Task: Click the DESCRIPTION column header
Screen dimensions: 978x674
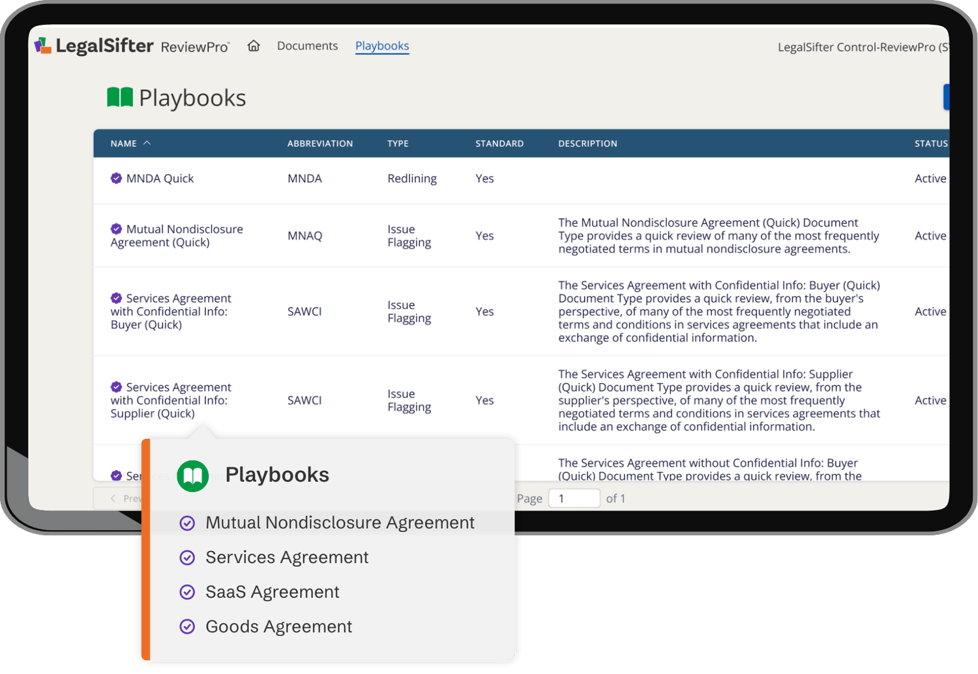Action: pos(587,143)
